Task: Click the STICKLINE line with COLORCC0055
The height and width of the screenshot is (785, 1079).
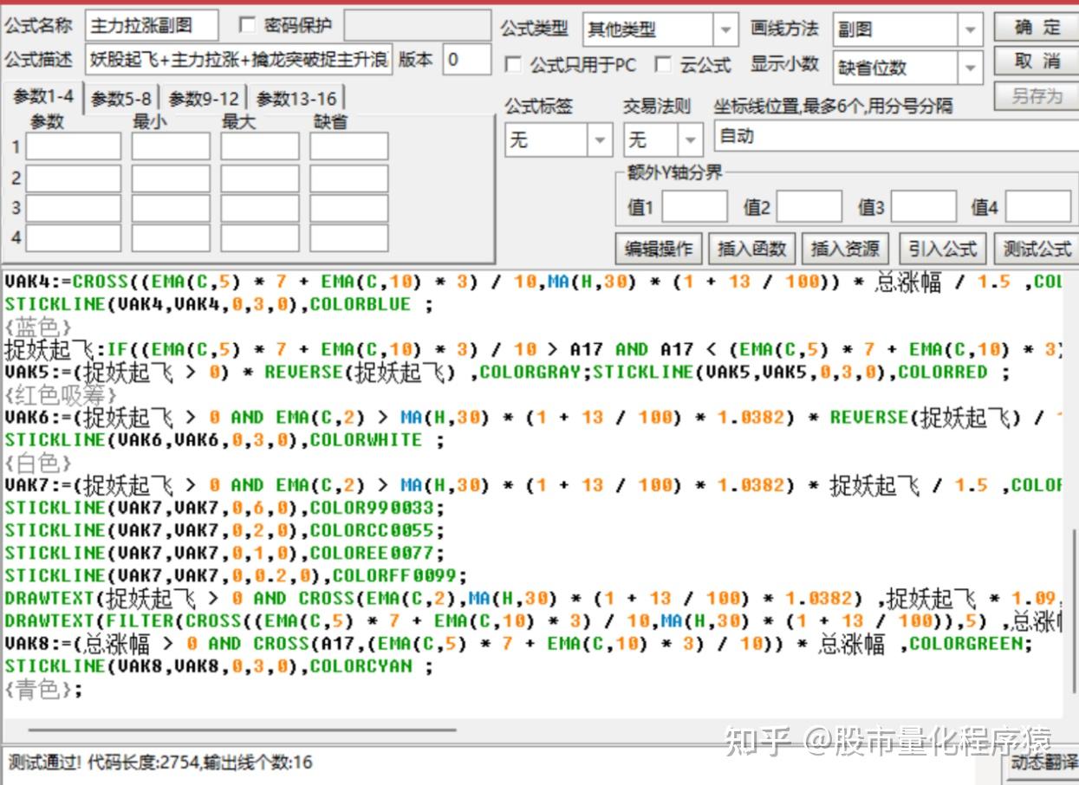Action: [224, 530]
